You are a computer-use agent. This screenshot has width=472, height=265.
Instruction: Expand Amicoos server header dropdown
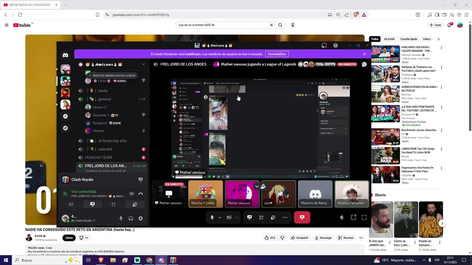pos(143,64)
